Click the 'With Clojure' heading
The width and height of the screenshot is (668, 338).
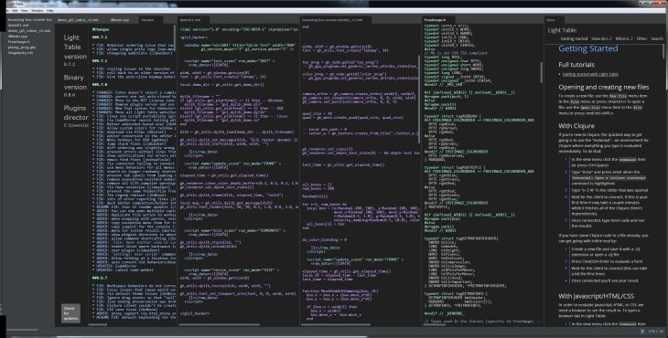click(x=576, y=126)
